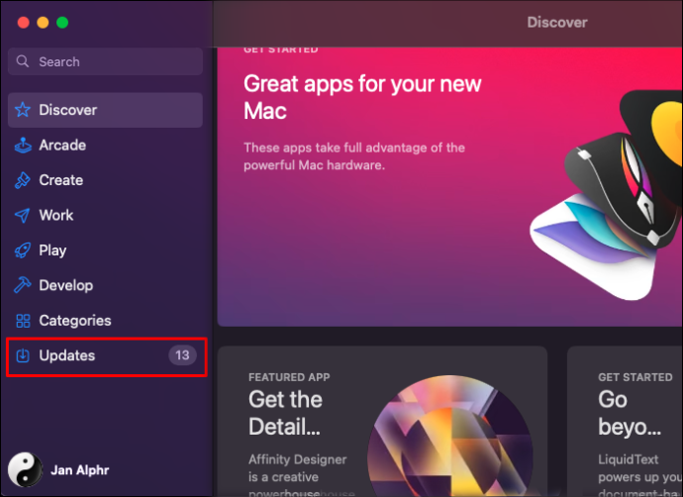Open the Categories sidebar item

(x=105, y=321)
